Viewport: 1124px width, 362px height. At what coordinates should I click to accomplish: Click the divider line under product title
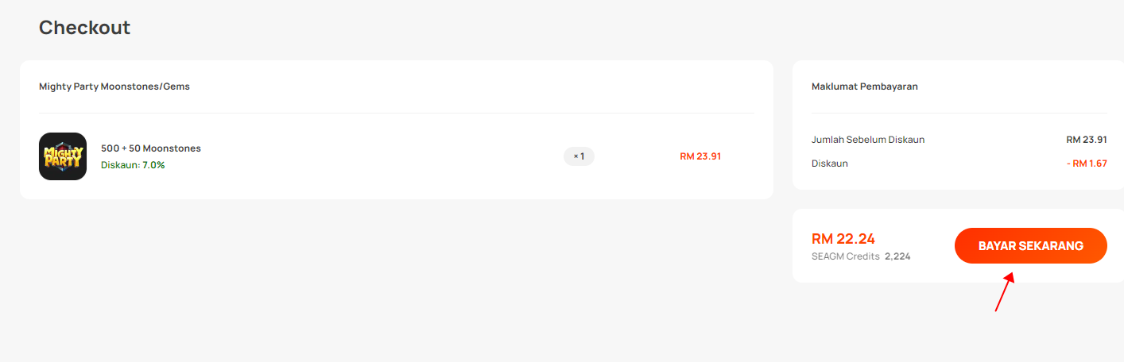[396, 113]
